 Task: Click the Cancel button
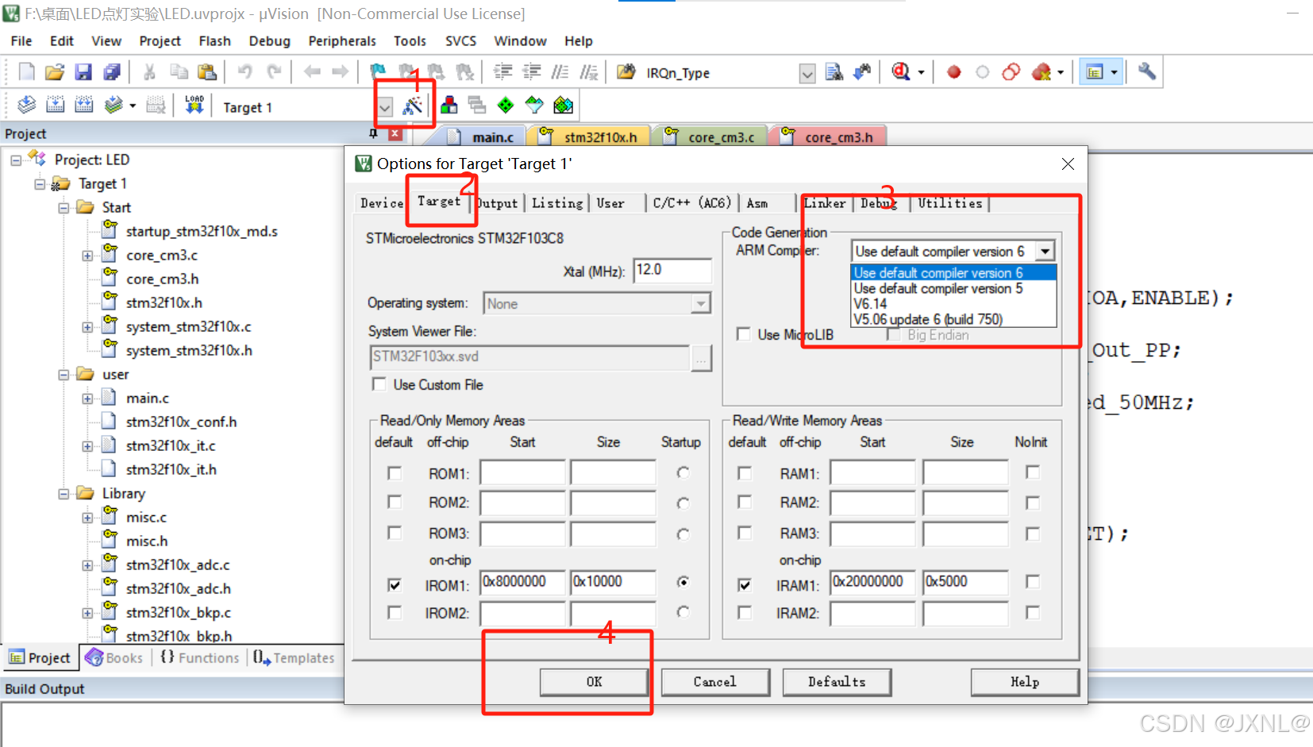715,682
